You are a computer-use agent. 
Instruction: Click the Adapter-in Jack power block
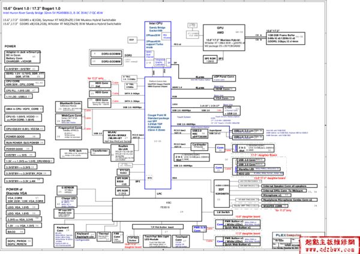(x=23, y=57)
